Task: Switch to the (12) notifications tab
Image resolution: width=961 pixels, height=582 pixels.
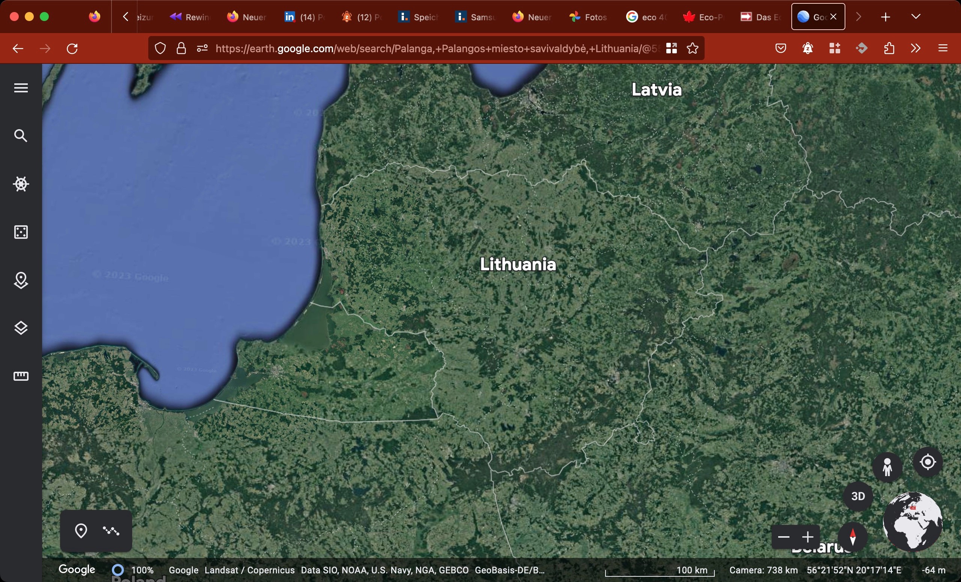Action: (x=361, y=17)
